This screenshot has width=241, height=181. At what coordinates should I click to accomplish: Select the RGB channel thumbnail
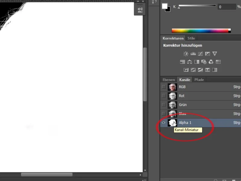click(x=172, y=87)
